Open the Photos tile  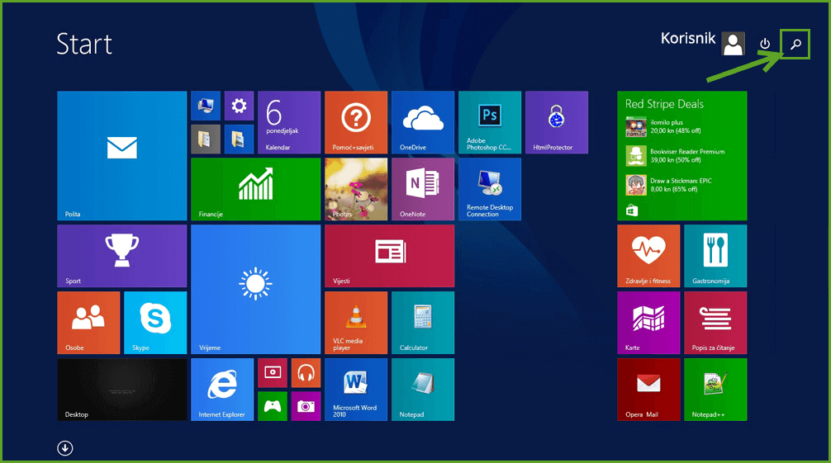356,189
